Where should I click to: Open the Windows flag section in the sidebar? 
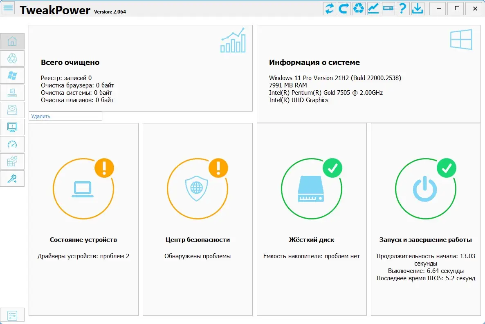tap(12, 76)
